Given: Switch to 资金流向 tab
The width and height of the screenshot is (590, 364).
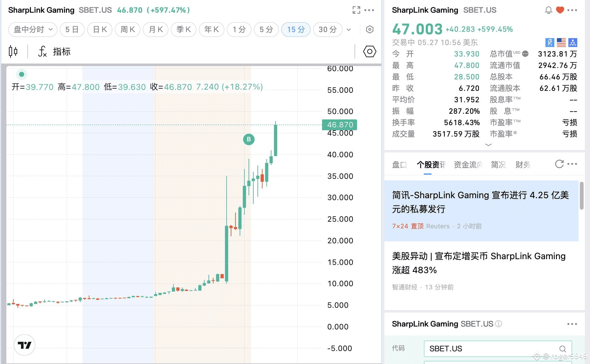Looking at the screenshot, I should pos(468,165).
